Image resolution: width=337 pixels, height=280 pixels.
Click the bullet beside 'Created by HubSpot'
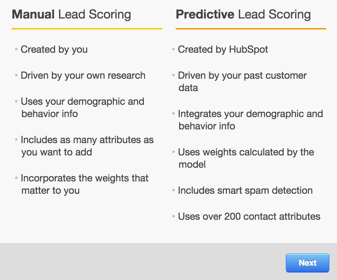[x=173, y=49]
